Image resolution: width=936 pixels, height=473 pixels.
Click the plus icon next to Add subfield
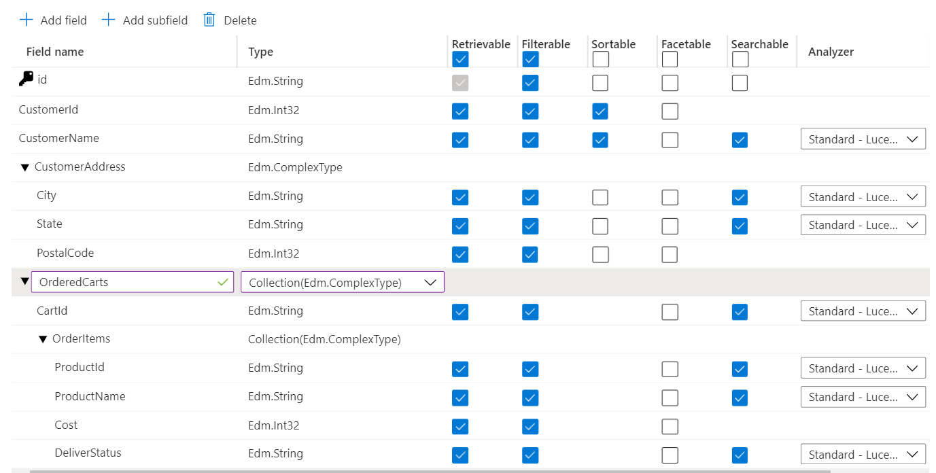tap(108, 20)
